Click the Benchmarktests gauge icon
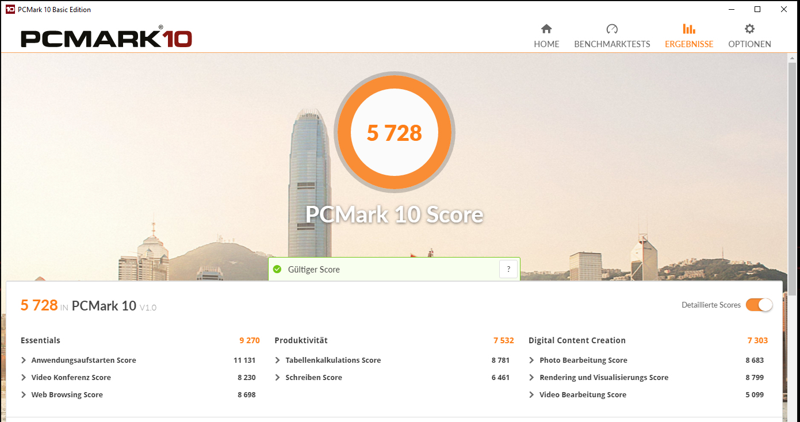The image size is (800, 422). pyautogui.click(x=612, y=29)
